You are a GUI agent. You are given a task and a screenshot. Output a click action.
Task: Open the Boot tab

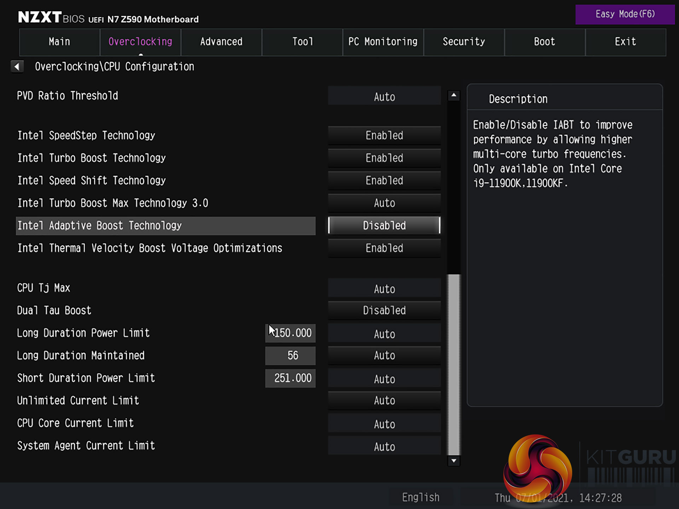pyautogui.click(x=544, y=42)
